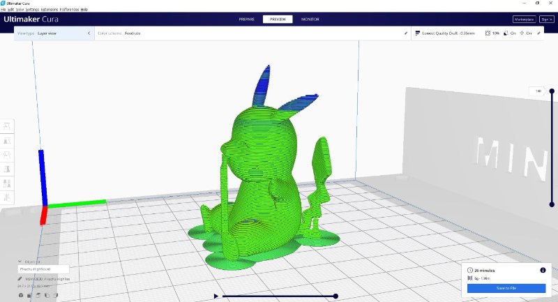Open the Color scheme Feedrate dropdown
The height and width of the screenshot is (302, 558).
click(x=252, y=33)
